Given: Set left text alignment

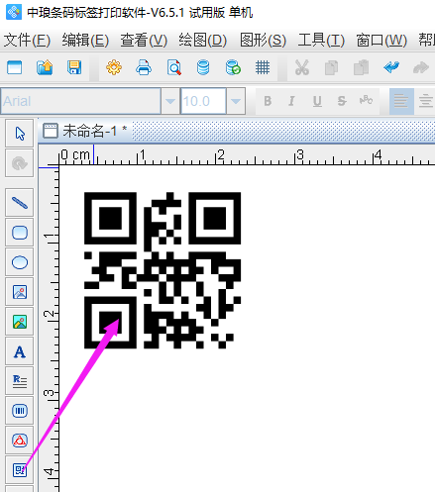Looking at the screenshot, I should 401,101.
